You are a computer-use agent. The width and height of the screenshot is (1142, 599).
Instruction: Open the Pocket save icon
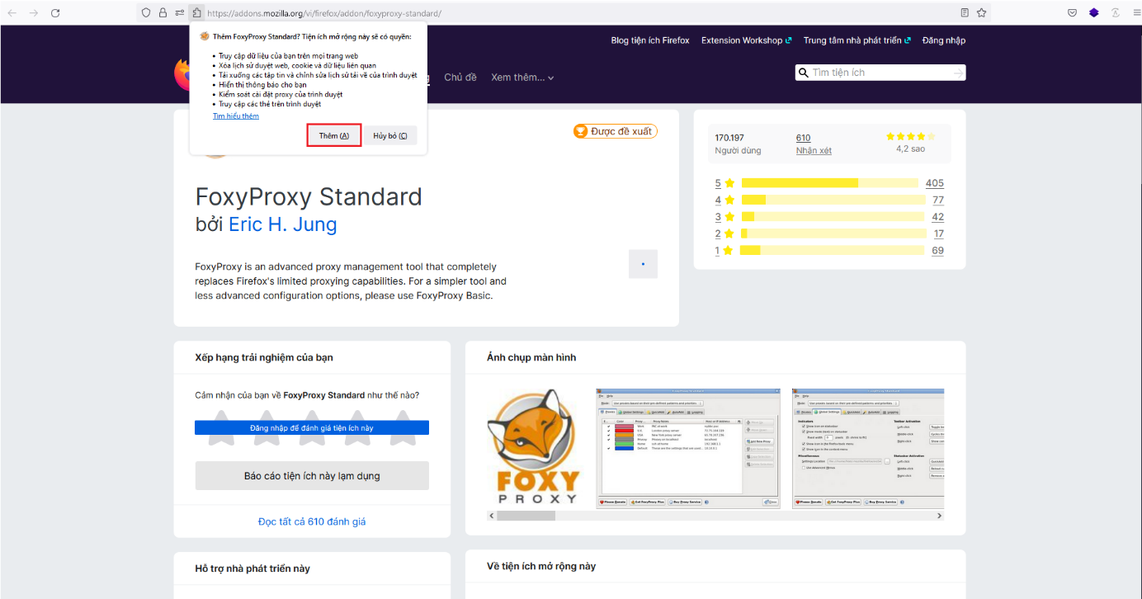click(x=1072, y=13)
